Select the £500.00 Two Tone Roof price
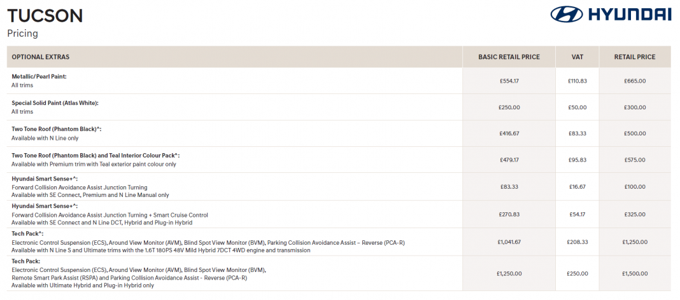680x300 pixels. [x=634, y=133]
